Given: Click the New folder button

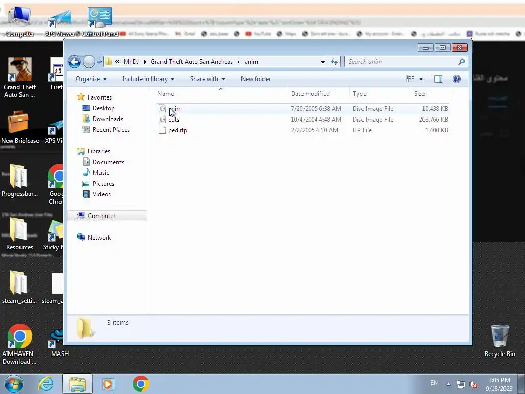Looking at the screenshot, I should (x=256, y=79).
